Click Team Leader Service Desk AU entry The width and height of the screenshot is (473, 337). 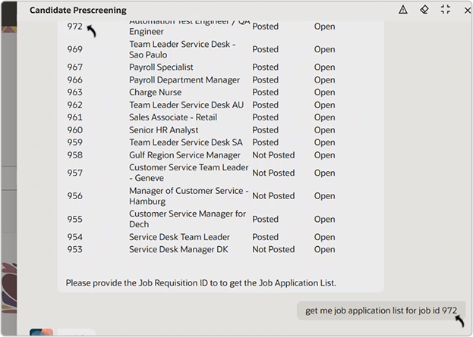pyautogui.click(x=186, y=105)
